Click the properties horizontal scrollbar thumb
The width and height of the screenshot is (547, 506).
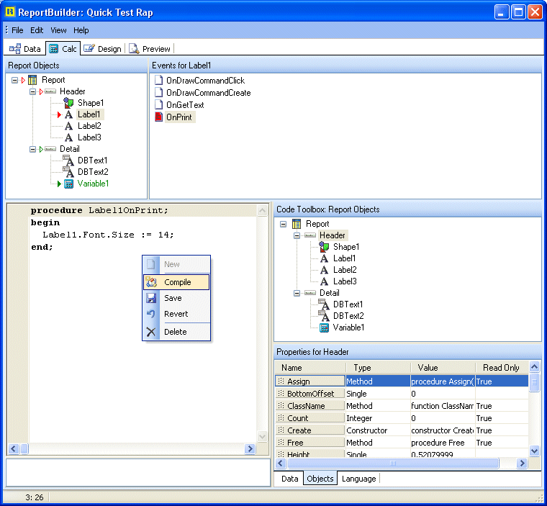(x=393, y=463)
